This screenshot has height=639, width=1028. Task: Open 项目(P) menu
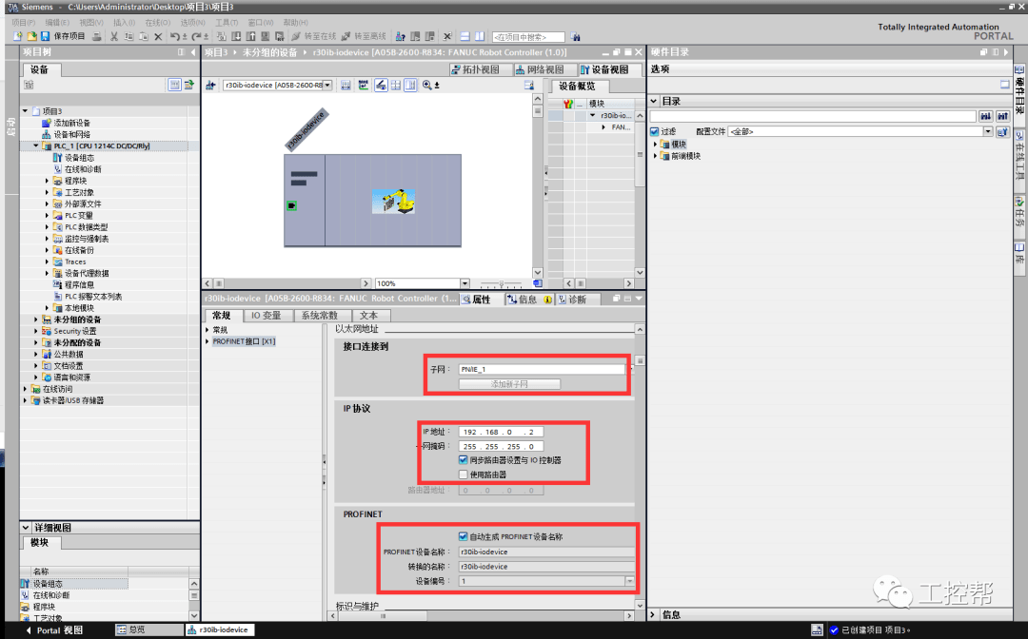click(24, 22)
